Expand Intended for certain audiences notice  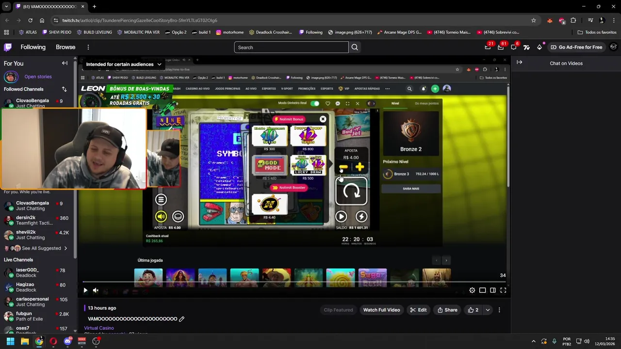click(x=124, y=64)
